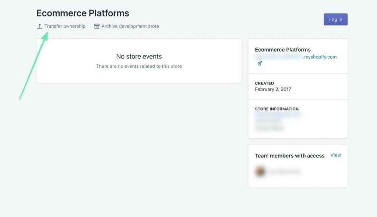Click the blurred address lines under Store Information
Screen dimensions: 377x217
click(x=269, y=125)
